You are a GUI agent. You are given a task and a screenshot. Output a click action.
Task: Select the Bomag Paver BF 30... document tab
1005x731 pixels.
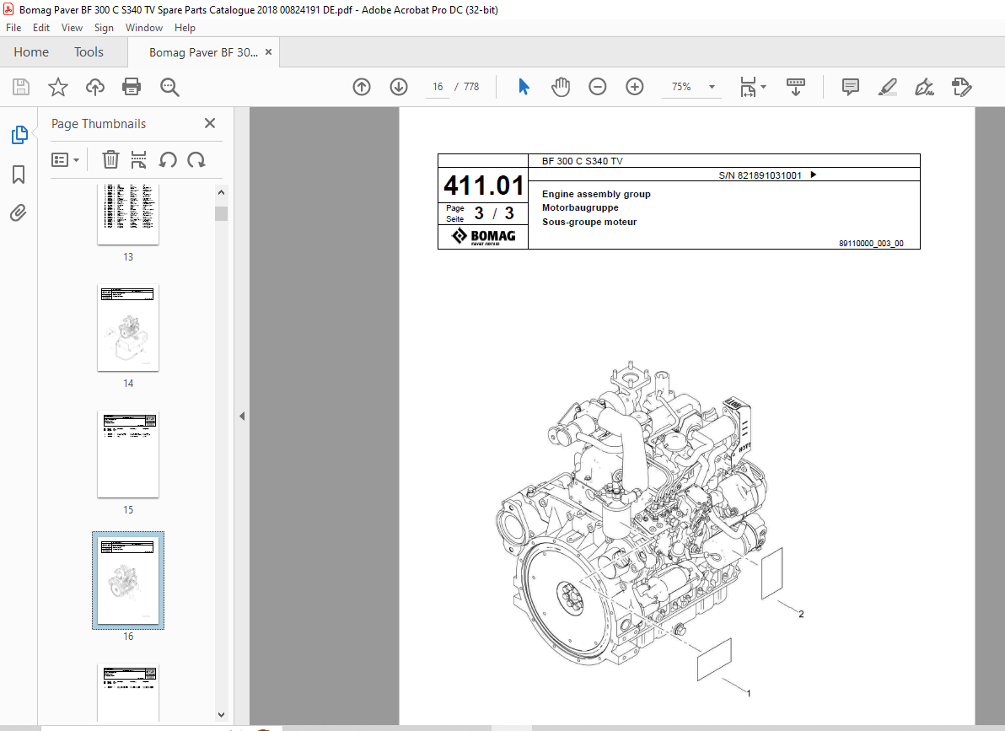(x=202, y=52)
